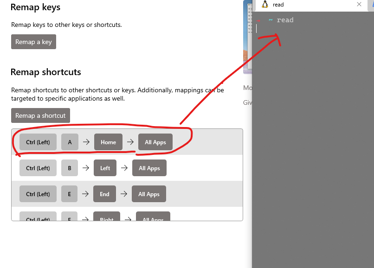Select Ctrl (Left) in the B row

38,168
